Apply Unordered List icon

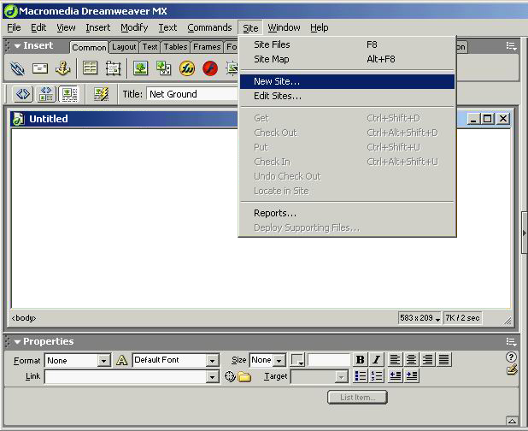361,375
